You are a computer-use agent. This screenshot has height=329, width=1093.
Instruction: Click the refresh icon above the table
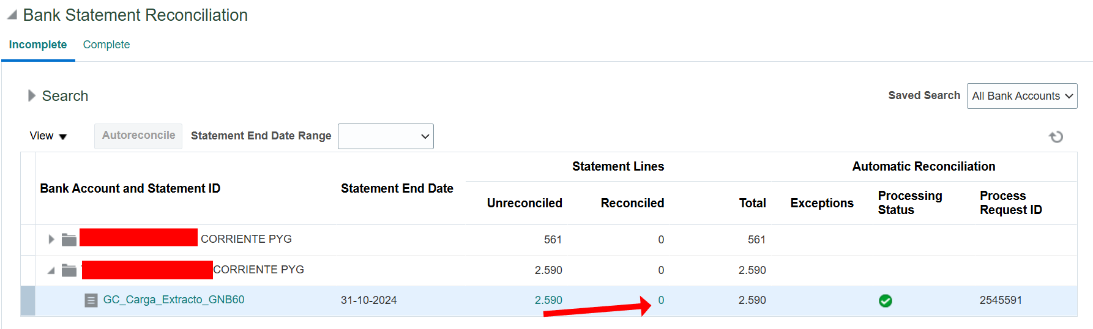click(1056, 136)
